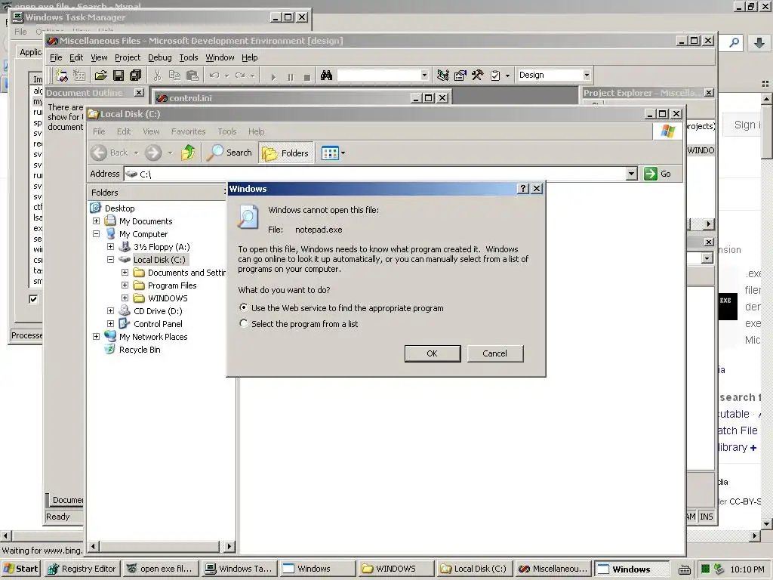Click Copy icon in Development Environment toolbar
The height and width of the screenshot is (580, 773).
pyautogui.click(x=174, y=76)
